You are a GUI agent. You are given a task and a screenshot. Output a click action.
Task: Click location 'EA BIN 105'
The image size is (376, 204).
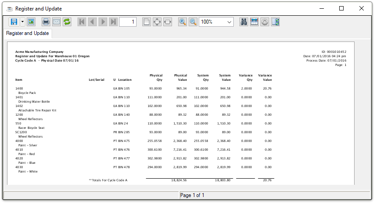[x=121, y=88]
